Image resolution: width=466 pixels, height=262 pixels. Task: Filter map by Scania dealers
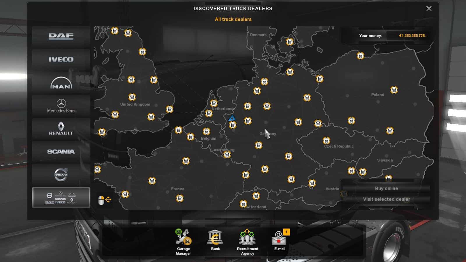[61, 151]
